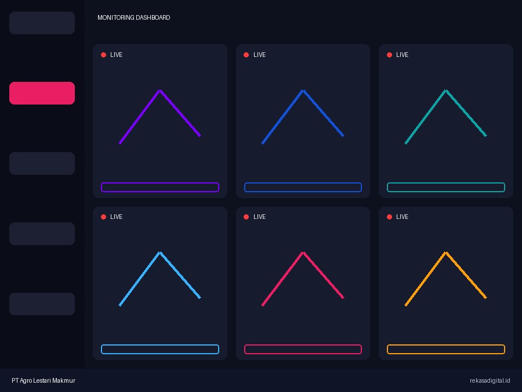The height and width of the screenshot is (392, 522).
Task: Click the pink outlined bar under the pink chart
Action: pos(303,350)
